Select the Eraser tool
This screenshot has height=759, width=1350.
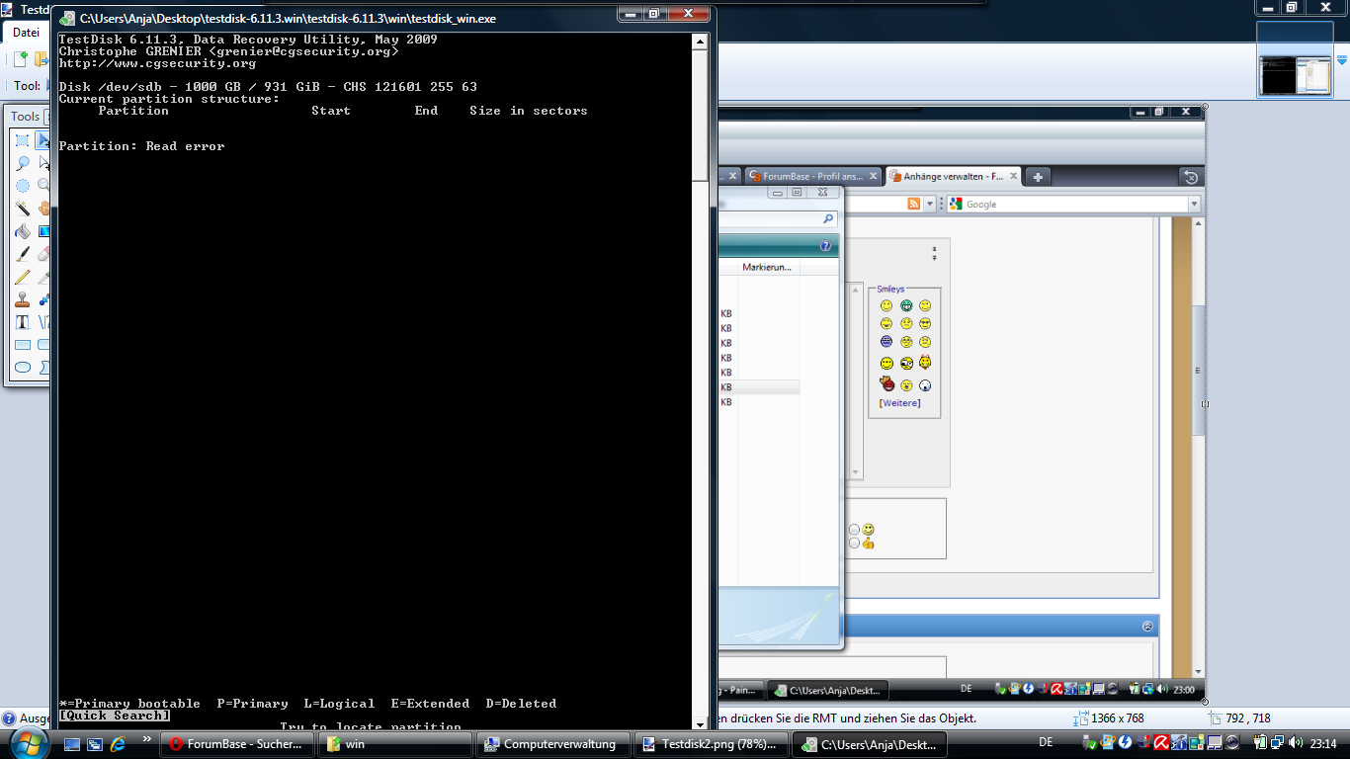point(44,254)
